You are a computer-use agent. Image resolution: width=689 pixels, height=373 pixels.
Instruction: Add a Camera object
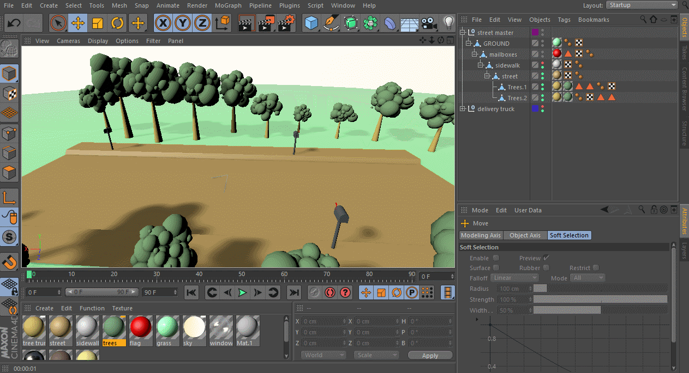tap(429, 23)
